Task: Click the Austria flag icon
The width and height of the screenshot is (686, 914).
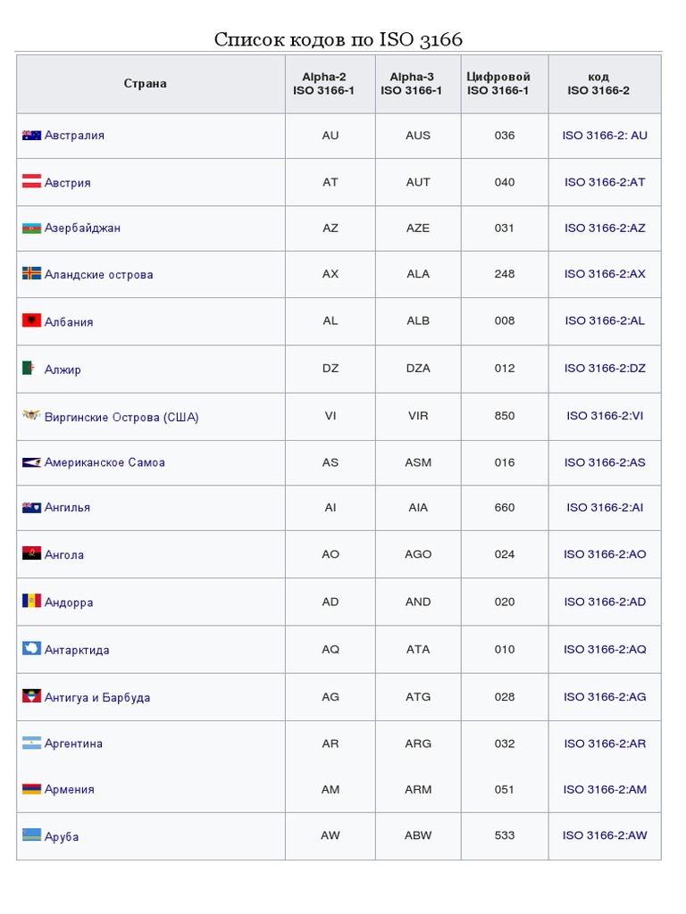Action: (x=32, y=182)
